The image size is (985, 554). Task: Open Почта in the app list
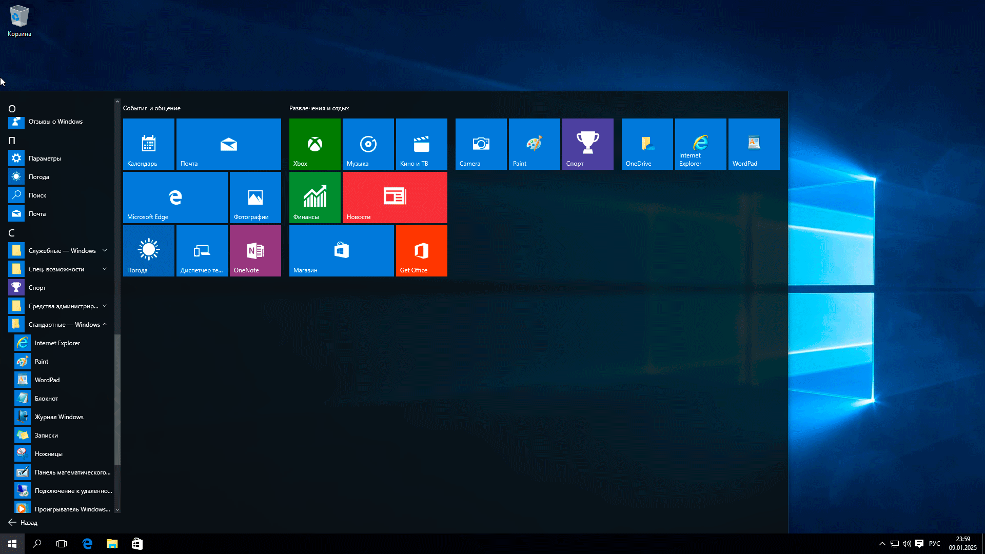click(60, 214)
